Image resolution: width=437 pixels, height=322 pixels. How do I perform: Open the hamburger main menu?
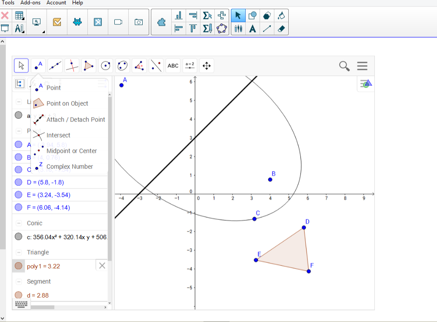point(362,66)
